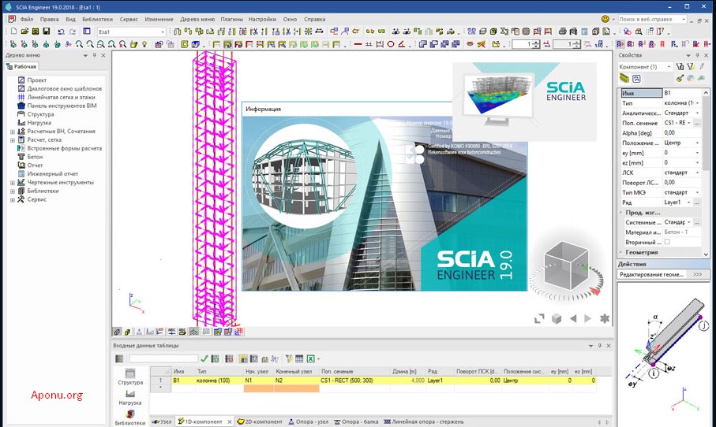Expand the Сервис tree node
Viewport: 716px width, 427px height.
(13, 199)
